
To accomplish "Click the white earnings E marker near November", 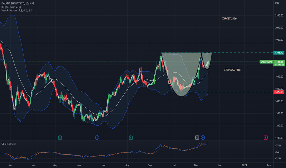I will [x=197, y=137].
